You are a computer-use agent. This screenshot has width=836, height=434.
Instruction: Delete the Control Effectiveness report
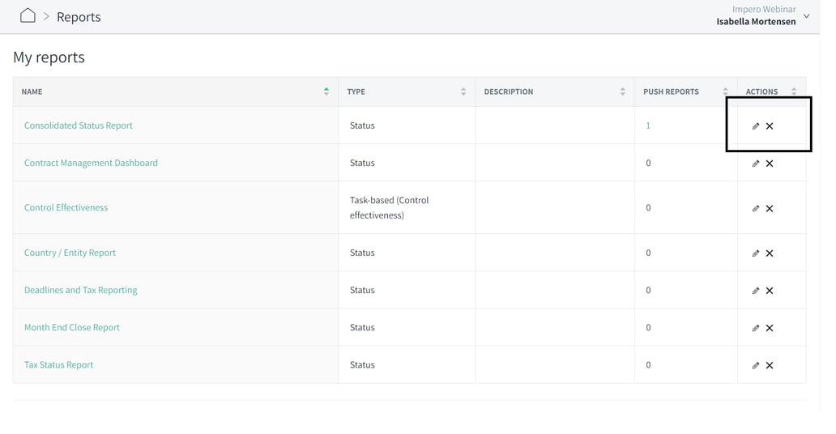(x=770, y=209)
